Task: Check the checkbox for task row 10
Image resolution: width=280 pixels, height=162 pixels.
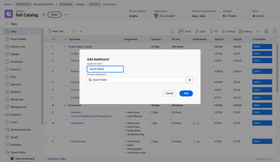Action: click(x=46, y=123)
